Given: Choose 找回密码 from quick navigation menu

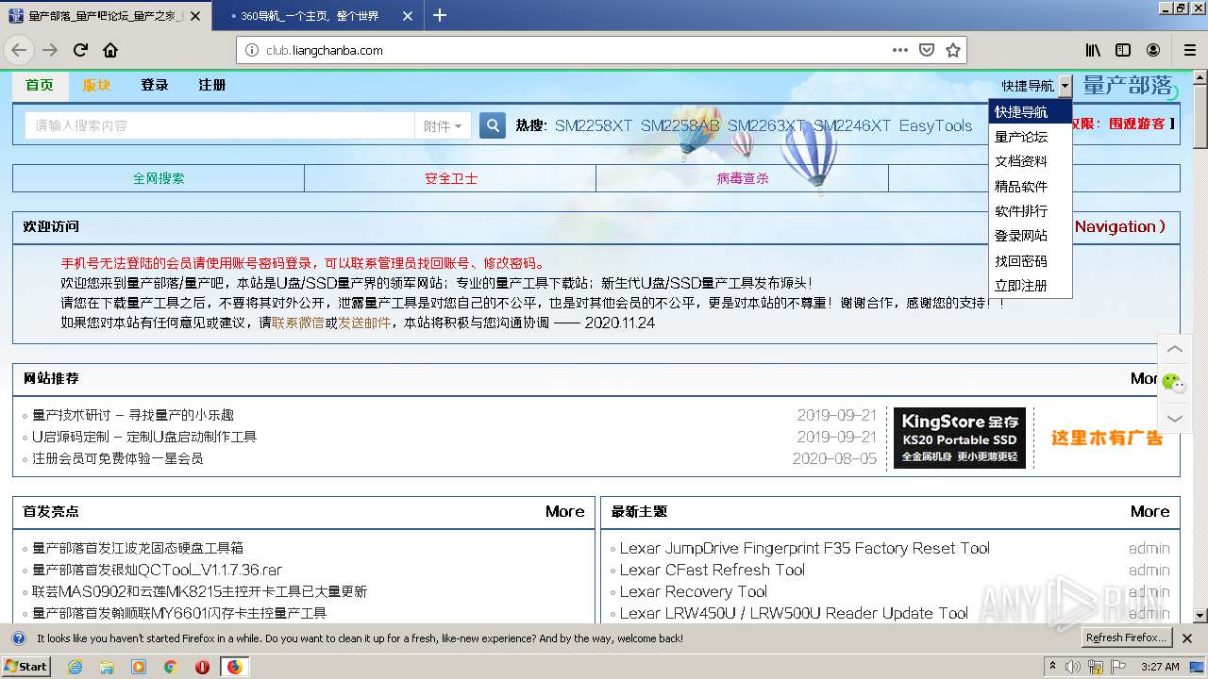Looking at the screenshot, I should [x=1030, y=261].
